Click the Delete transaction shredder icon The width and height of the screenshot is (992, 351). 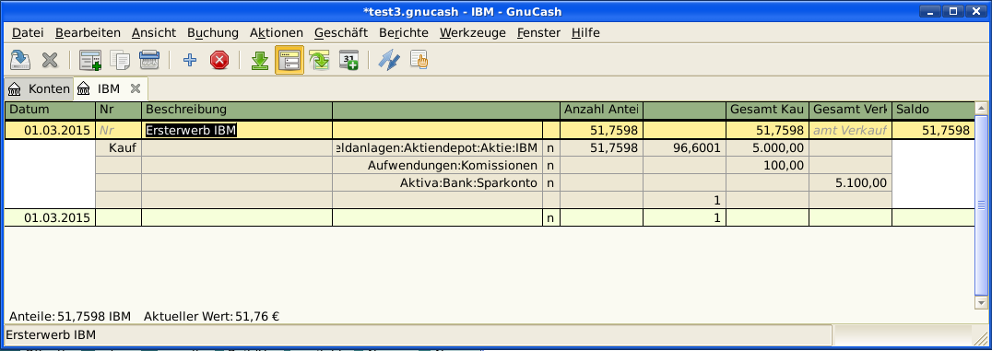pyautogui.click(x=149, y=61)
